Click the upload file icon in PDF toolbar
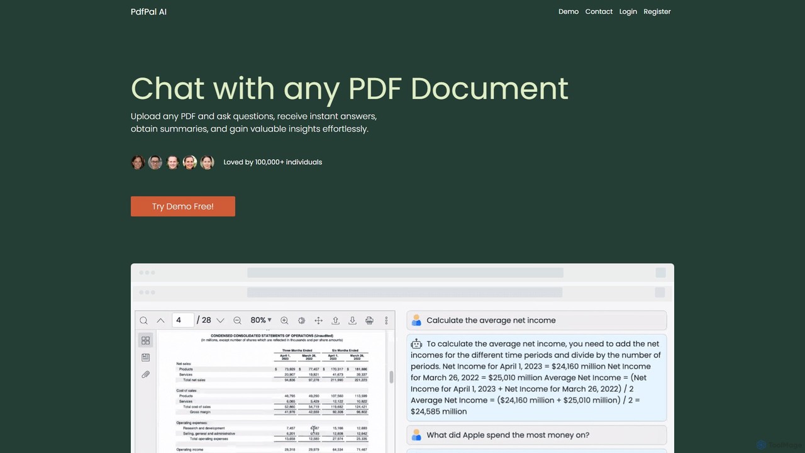This screenshot has width=805, height=453. pos(335,320)
